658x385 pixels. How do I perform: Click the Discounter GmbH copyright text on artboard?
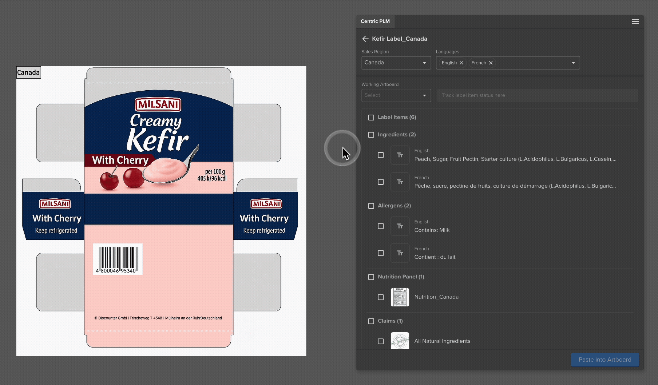coord(158,318)
